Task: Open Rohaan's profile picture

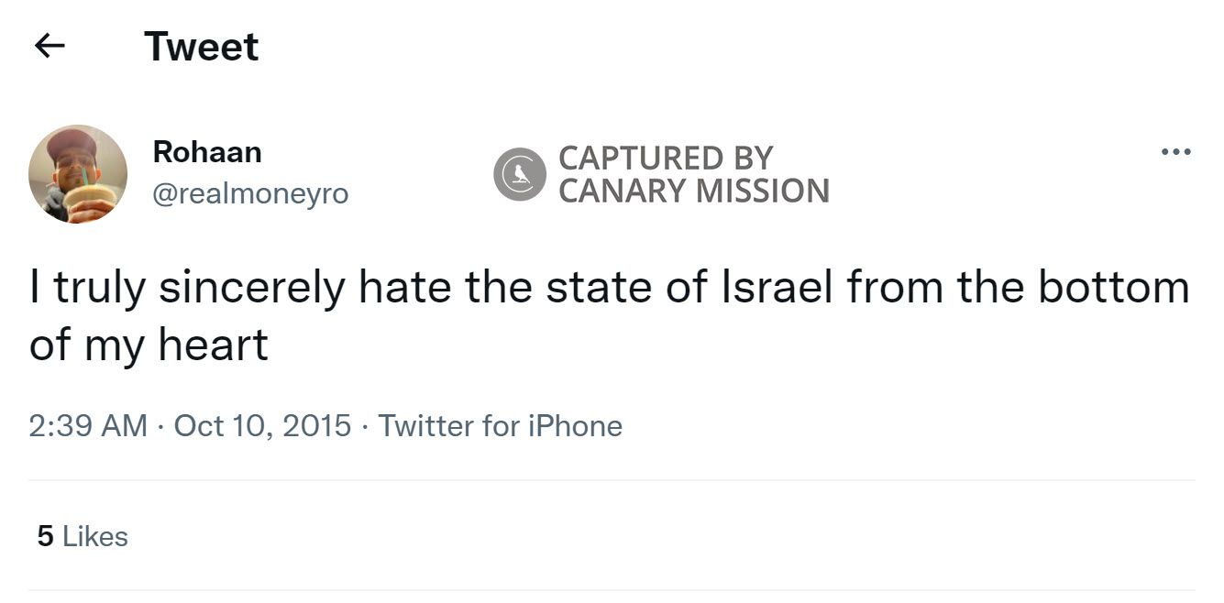Action: (x=78, y=174)
